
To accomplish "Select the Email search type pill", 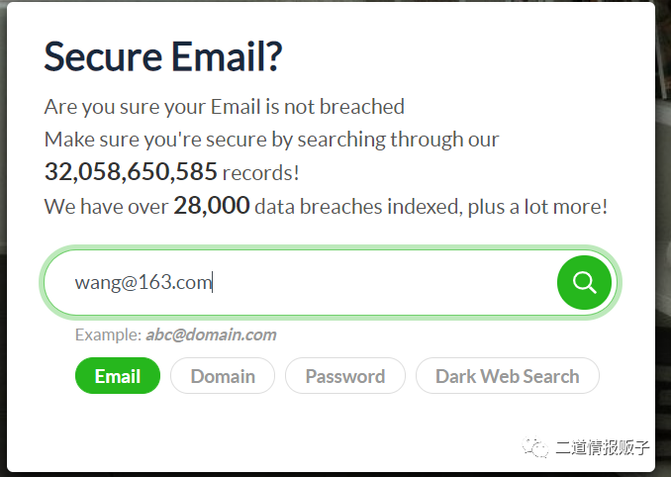I will pos(117,376).
